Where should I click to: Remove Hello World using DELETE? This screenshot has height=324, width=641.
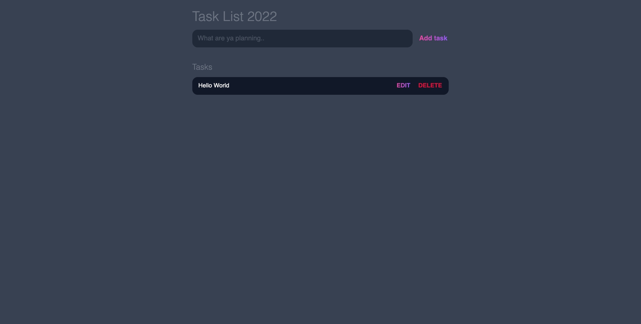(430, 85)
